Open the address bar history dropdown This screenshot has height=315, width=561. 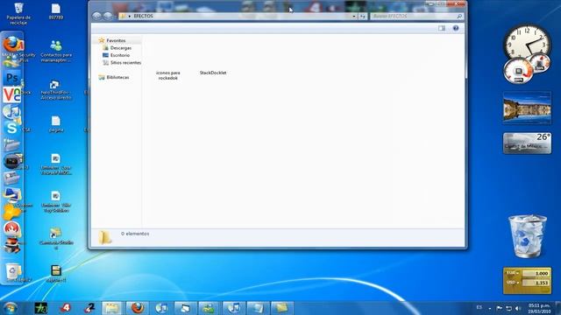tap(354, 17)
